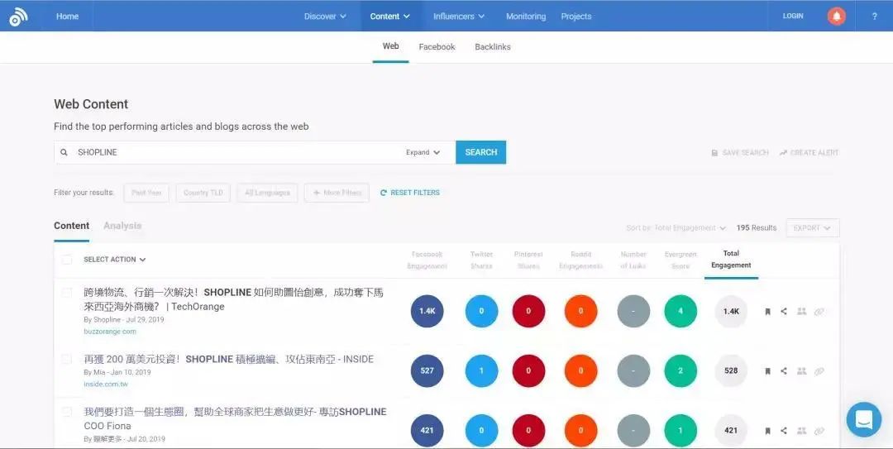Image resolution: width=893 pixels, height=449 pixels.
Task: Bookmark the COO Fiona article row
Action: (x=767, y=431)
